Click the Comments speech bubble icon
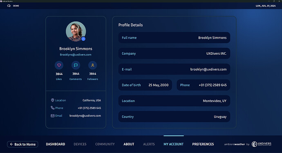 [76, 65]
